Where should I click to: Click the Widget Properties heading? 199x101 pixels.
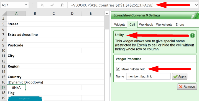(128, 59)
